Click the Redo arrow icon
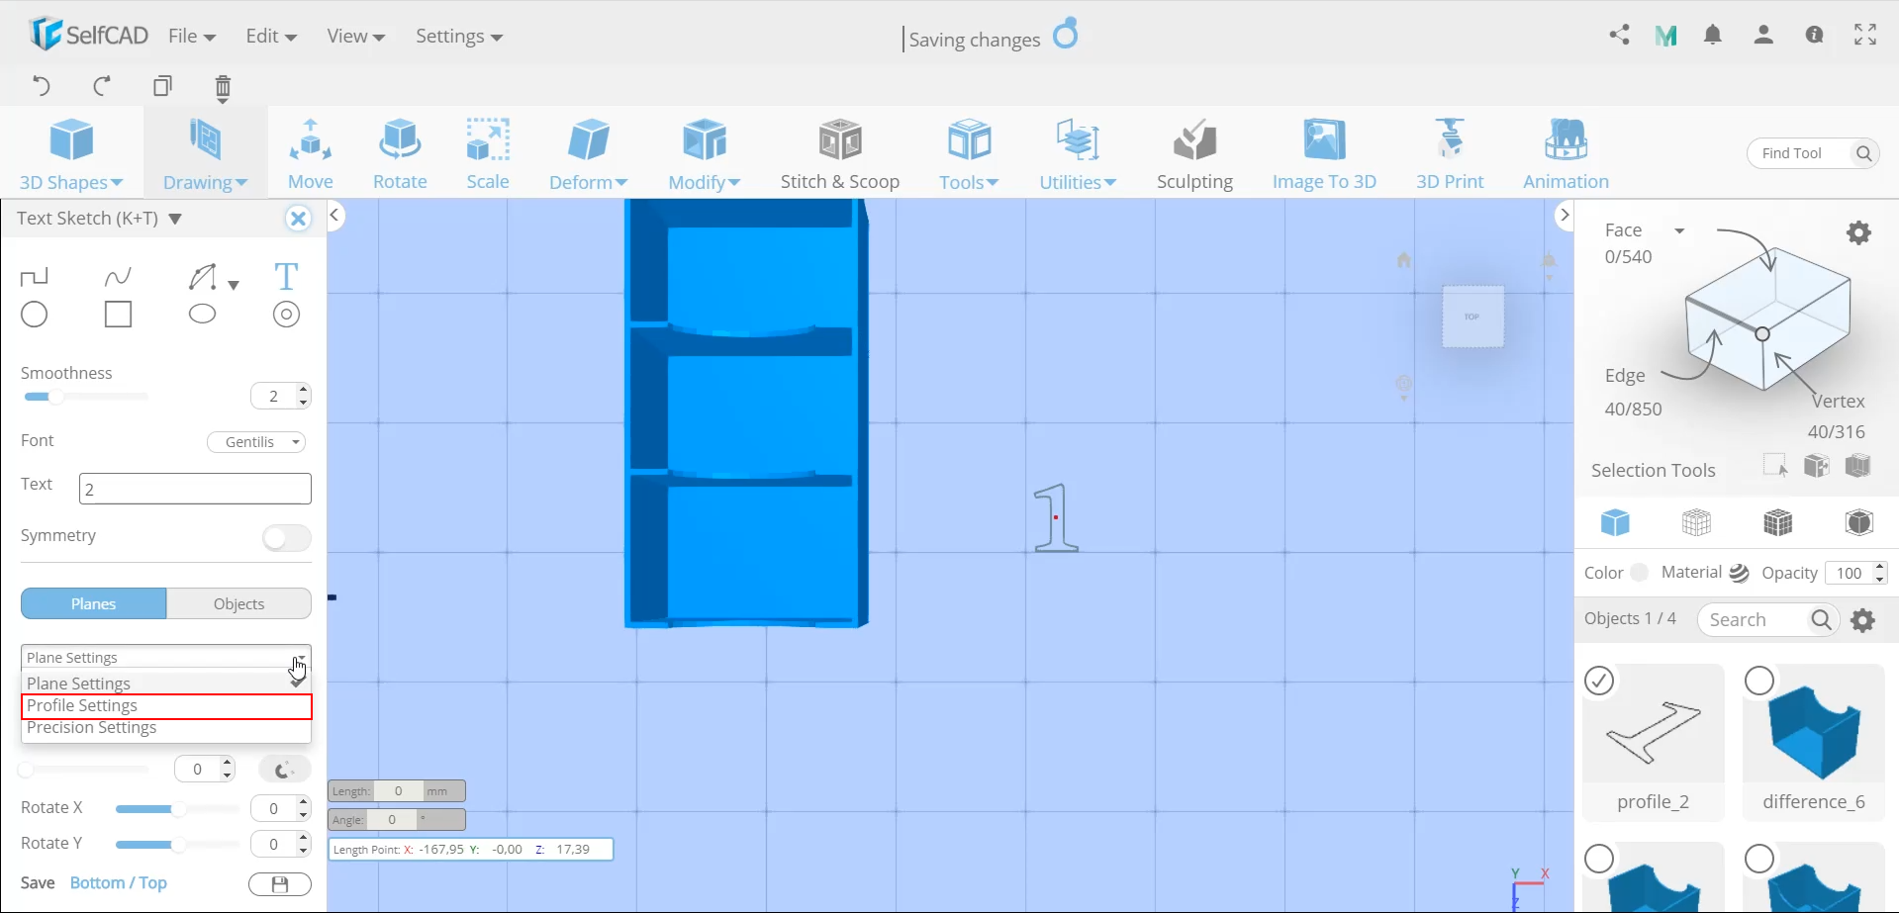Image resolution: width=1899 pixels, height=913 pixels. (x=102, y=86)
